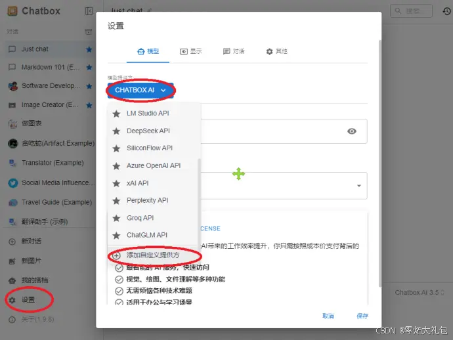The image size is (453, 340).
Task: Select Perplexity API provider
Action: point(154,200)
